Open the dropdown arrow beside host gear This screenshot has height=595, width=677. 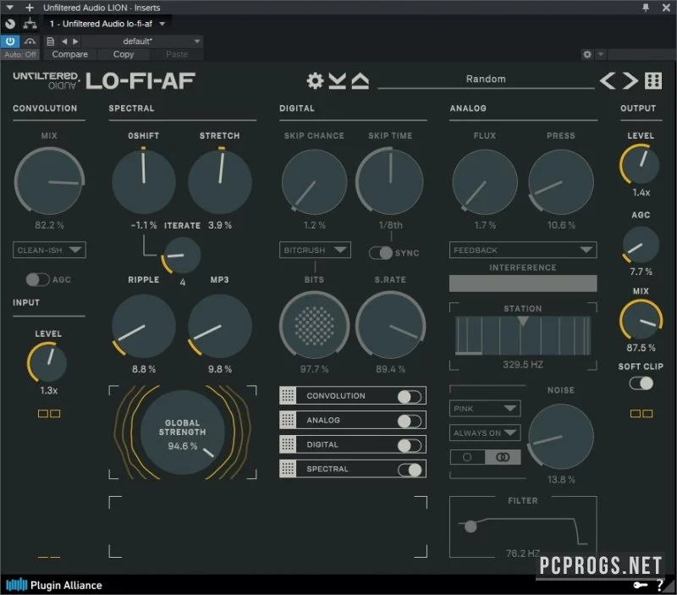pyautogui.click(x=601, y=54)
